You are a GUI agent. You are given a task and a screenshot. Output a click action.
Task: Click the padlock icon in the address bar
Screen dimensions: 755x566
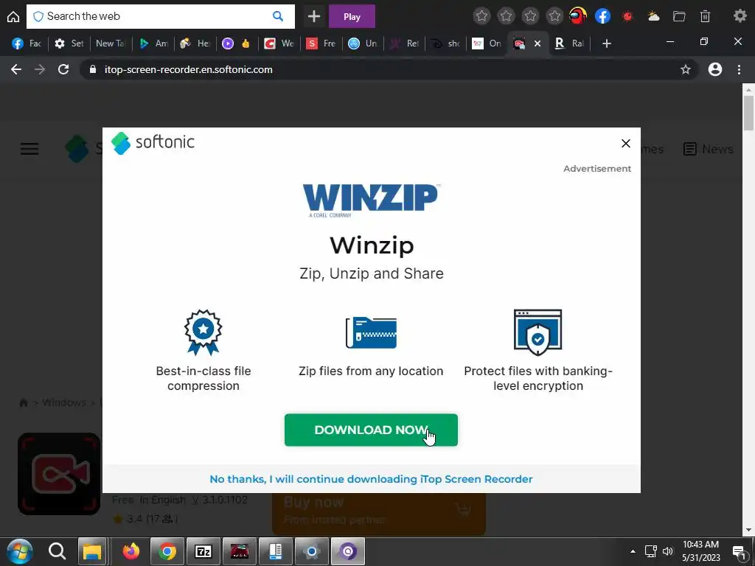point(93,69)
